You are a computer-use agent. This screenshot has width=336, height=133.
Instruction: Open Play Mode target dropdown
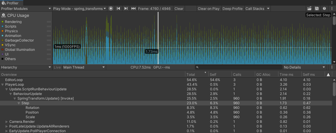click(79, 8)
